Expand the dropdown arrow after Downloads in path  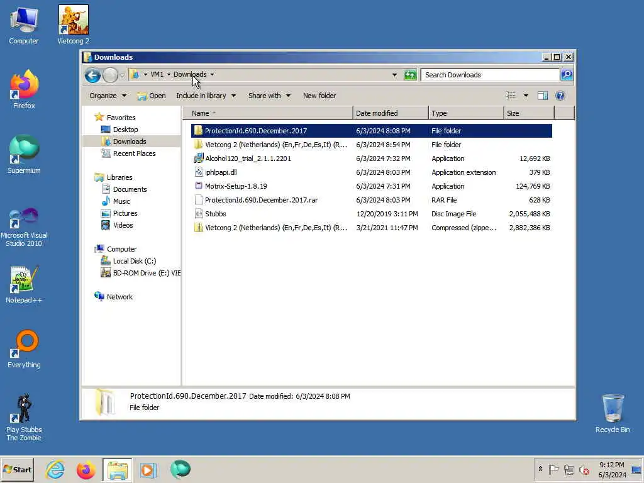pos(213,74)
